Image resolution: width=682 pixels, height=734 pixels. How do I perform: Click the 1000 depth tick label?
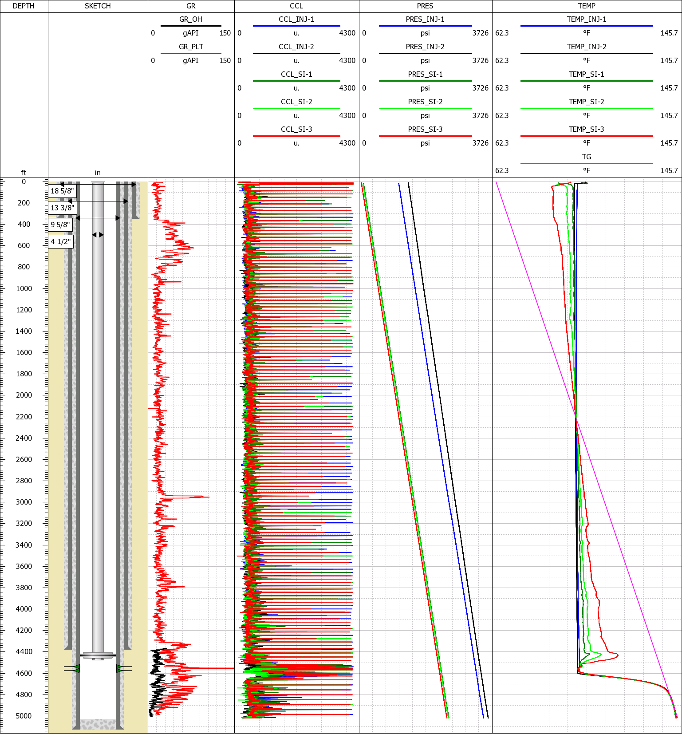[24, 288]
